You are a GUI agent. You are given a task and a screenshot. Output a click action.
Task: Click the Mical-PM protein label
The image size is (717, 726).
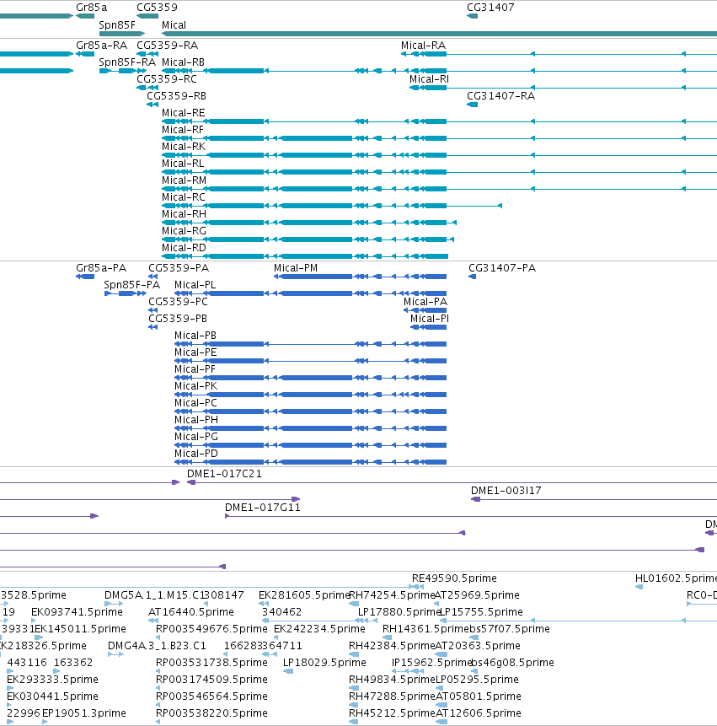296,268
